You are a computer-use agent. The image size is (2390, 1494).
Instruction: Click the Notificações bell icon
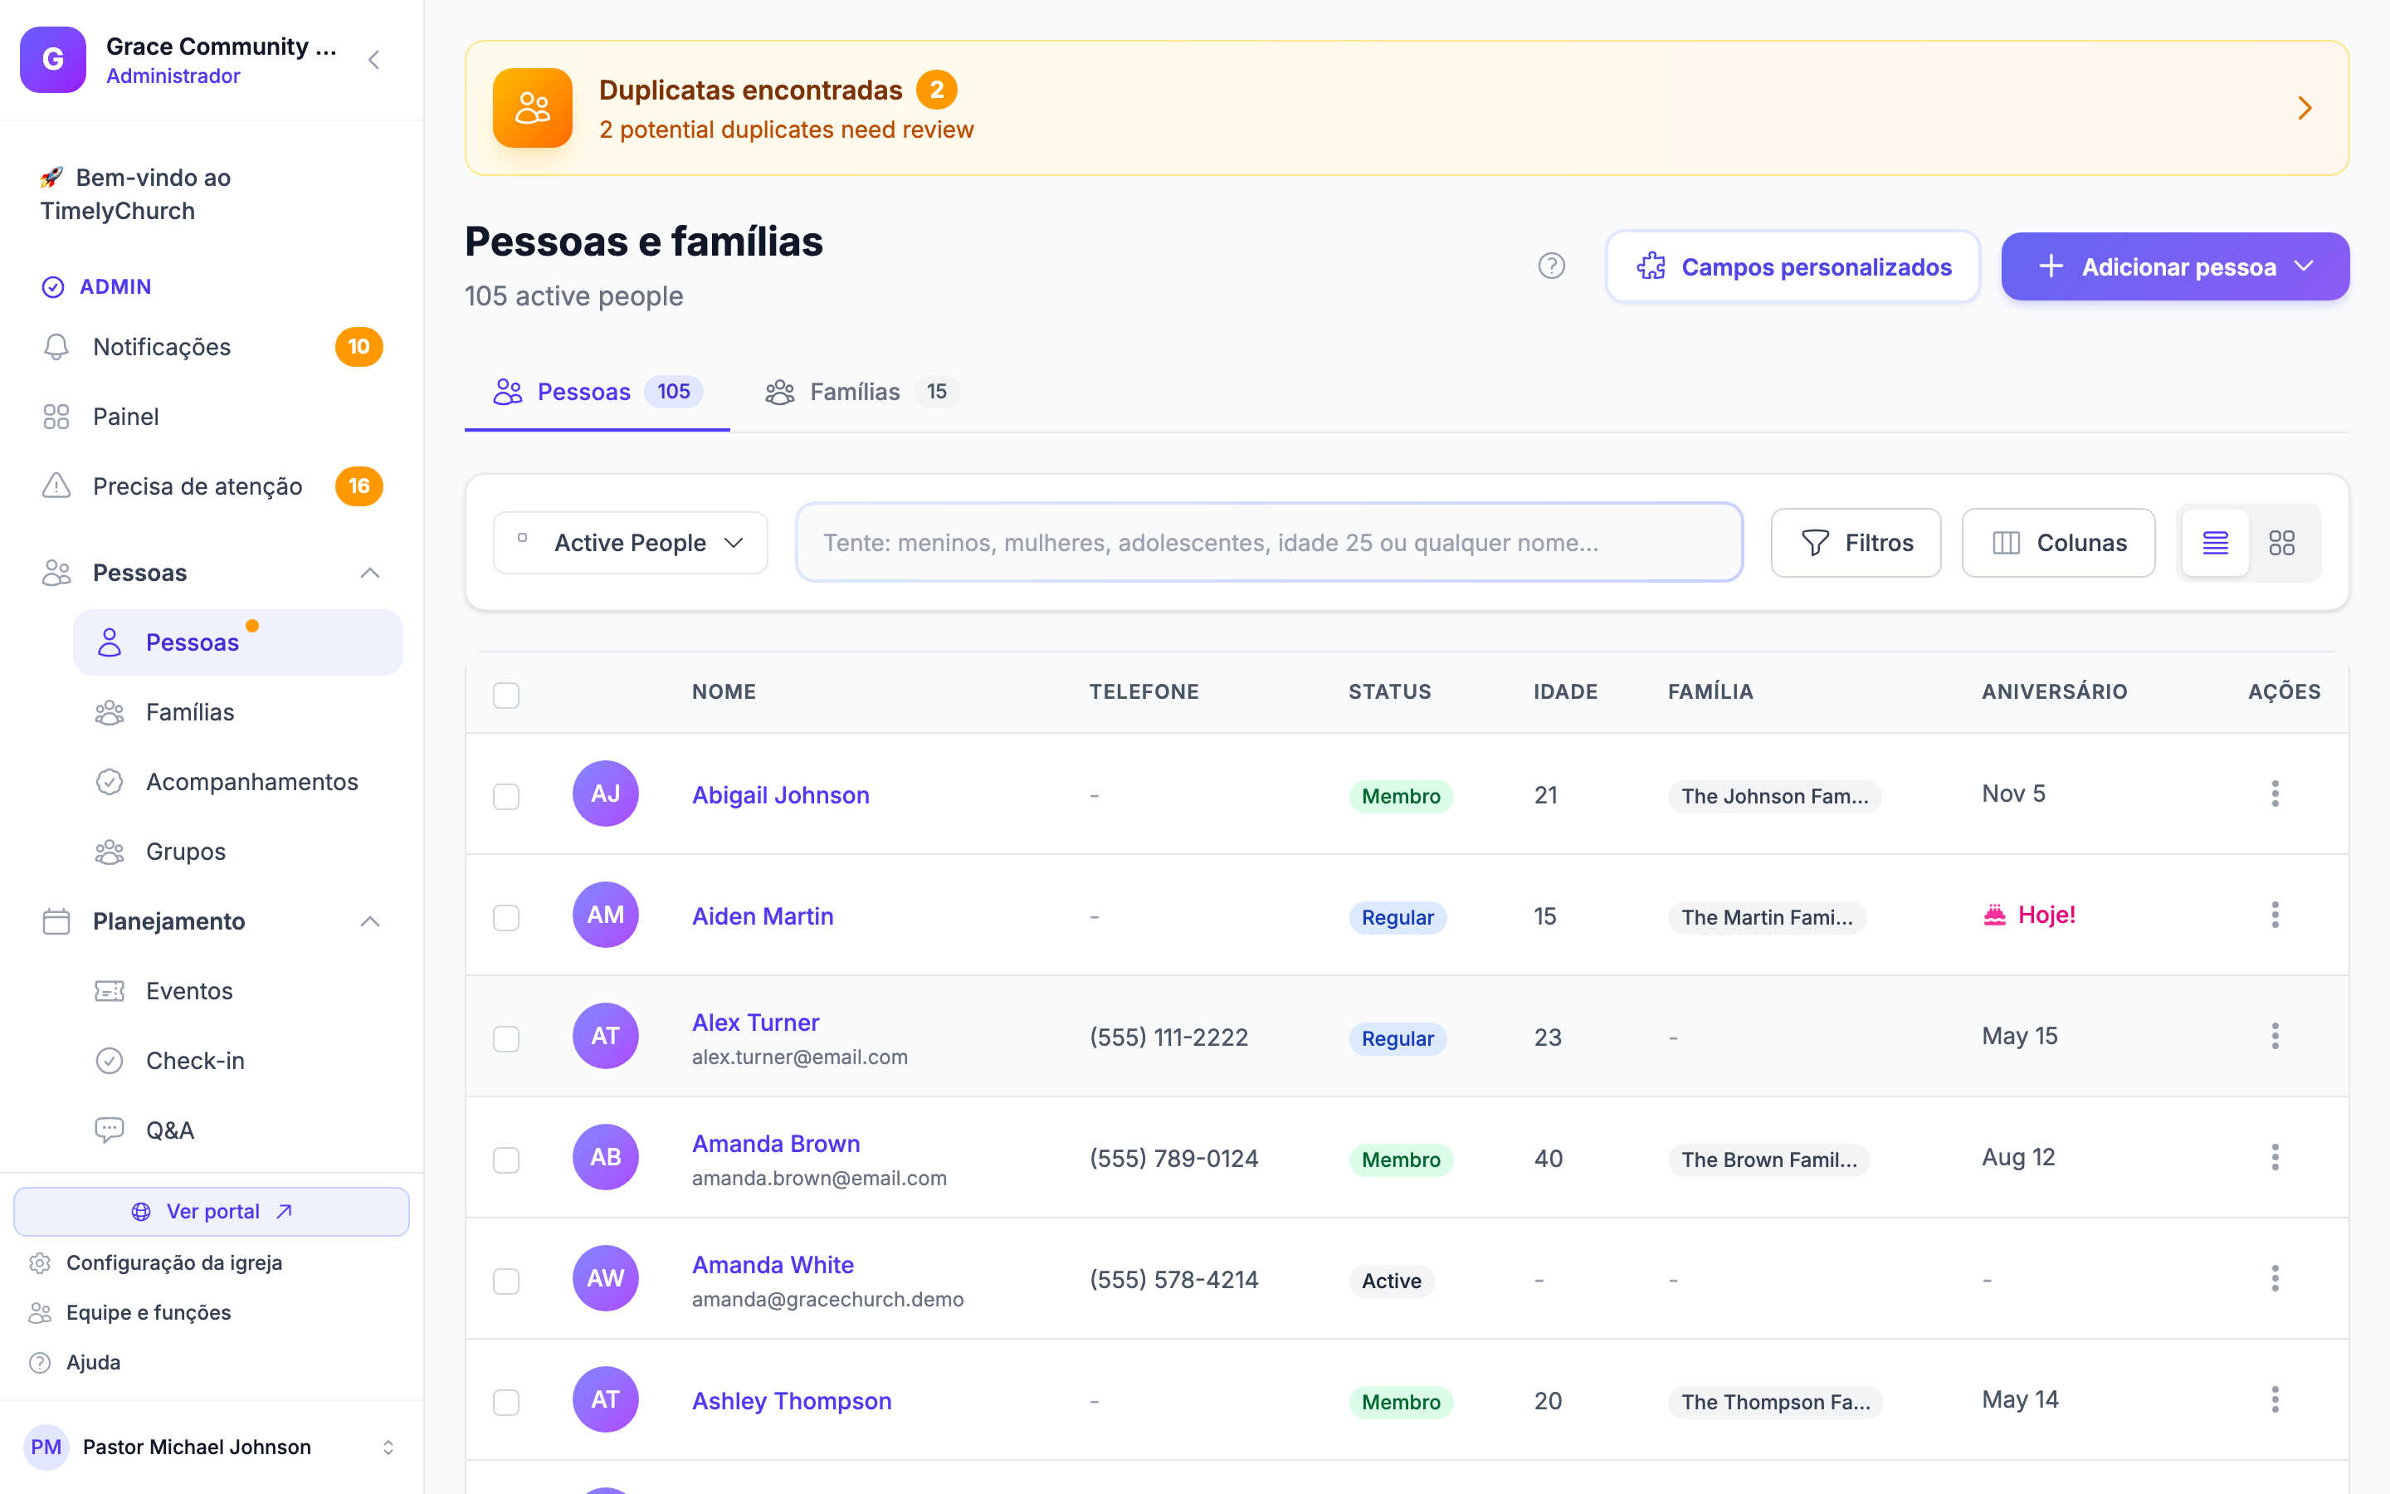point(56,347)
